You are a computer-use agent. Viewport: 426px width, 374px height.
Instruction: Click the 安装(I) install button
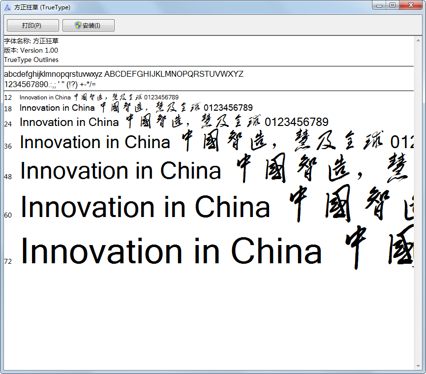pyautogui.click(x=88, y=25)
